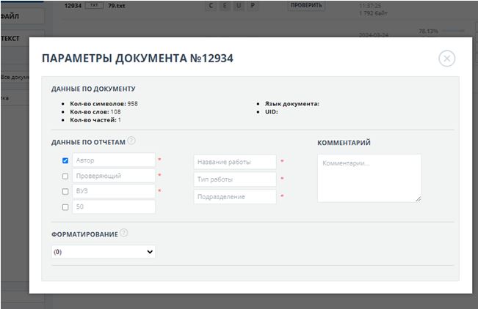The width and height of the screenshot is (478, 309).
Task: Click the P icon in document row
Action: 253,5
